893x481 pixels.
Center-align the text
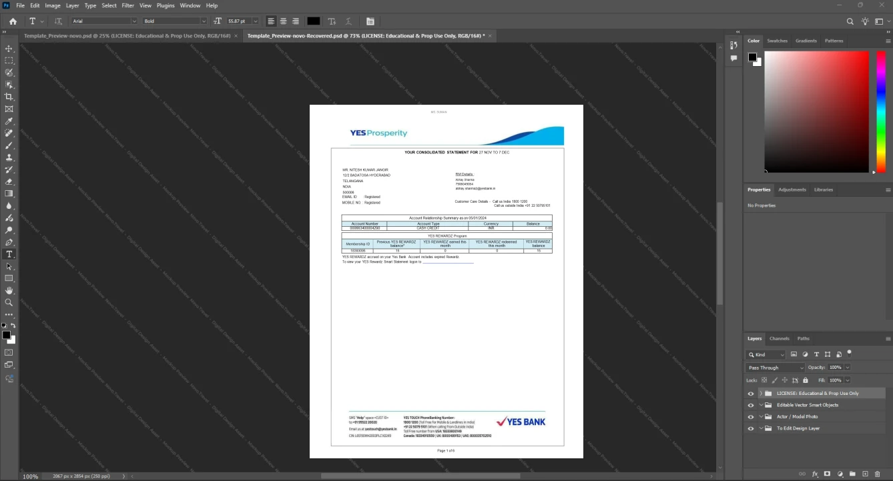(x=283, y=21)
